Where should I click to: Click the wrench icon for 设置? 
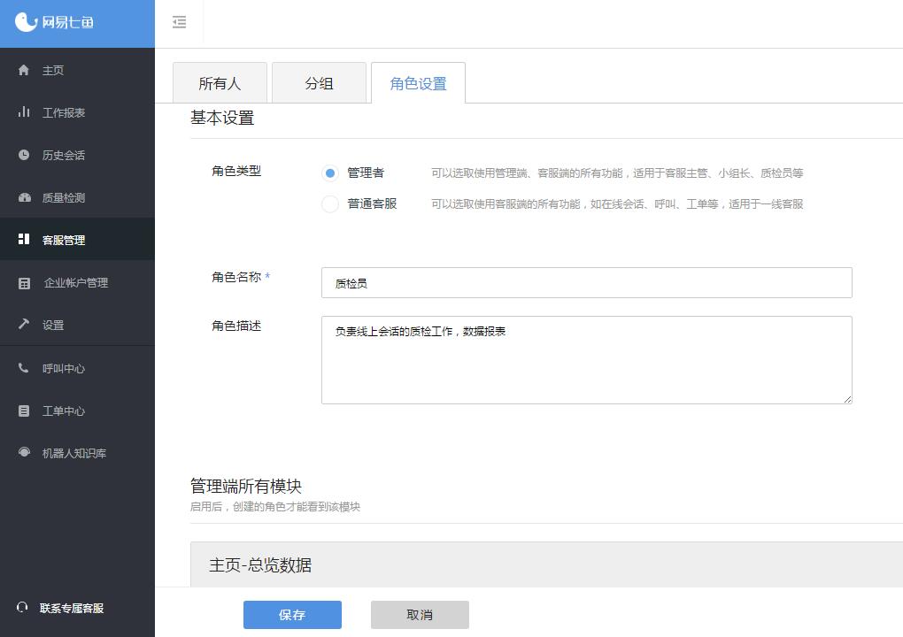24,324
